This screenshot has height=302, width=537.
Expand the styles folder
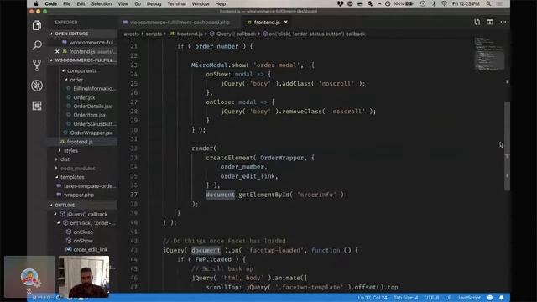[x=70, y=151]
